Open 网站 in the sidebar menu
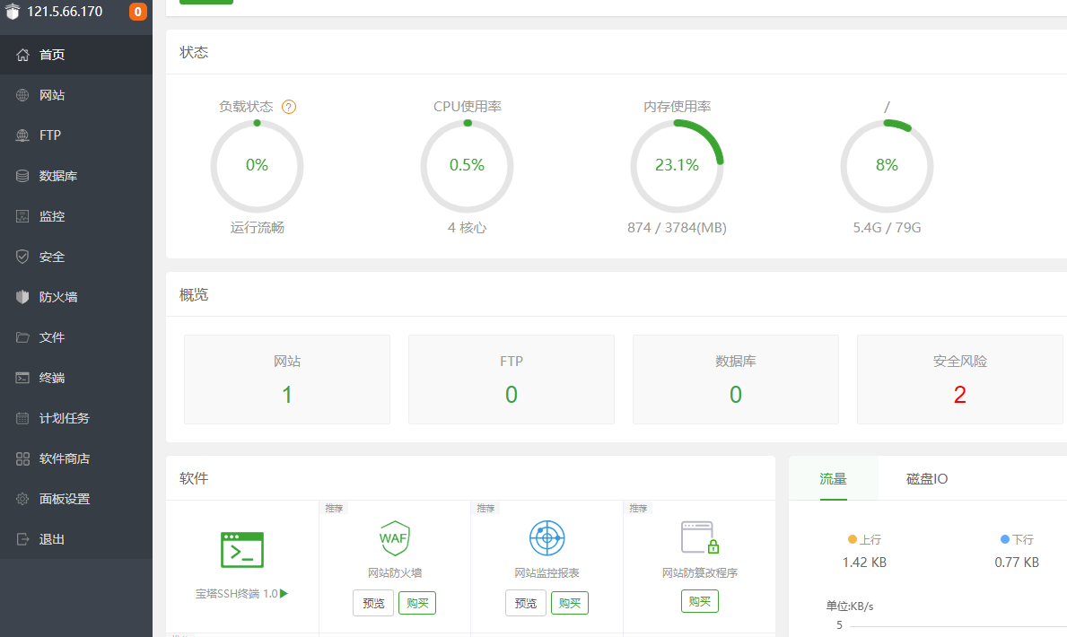The width and height of the screenshot is (1067, 637). [x=76, y=95]
